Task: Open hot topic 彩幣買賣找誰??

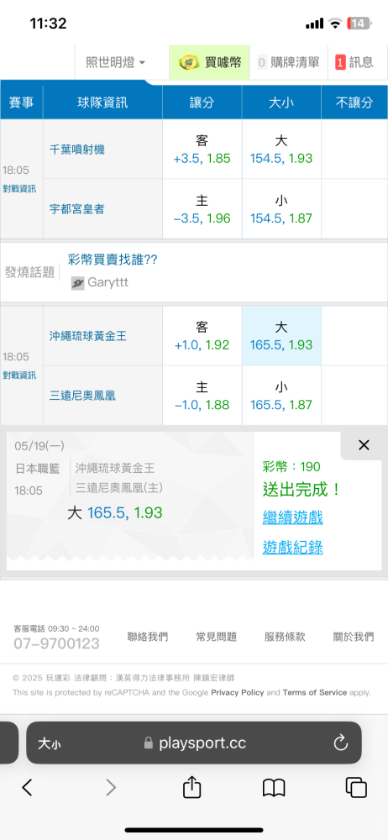Action: [x=113, y=260]
